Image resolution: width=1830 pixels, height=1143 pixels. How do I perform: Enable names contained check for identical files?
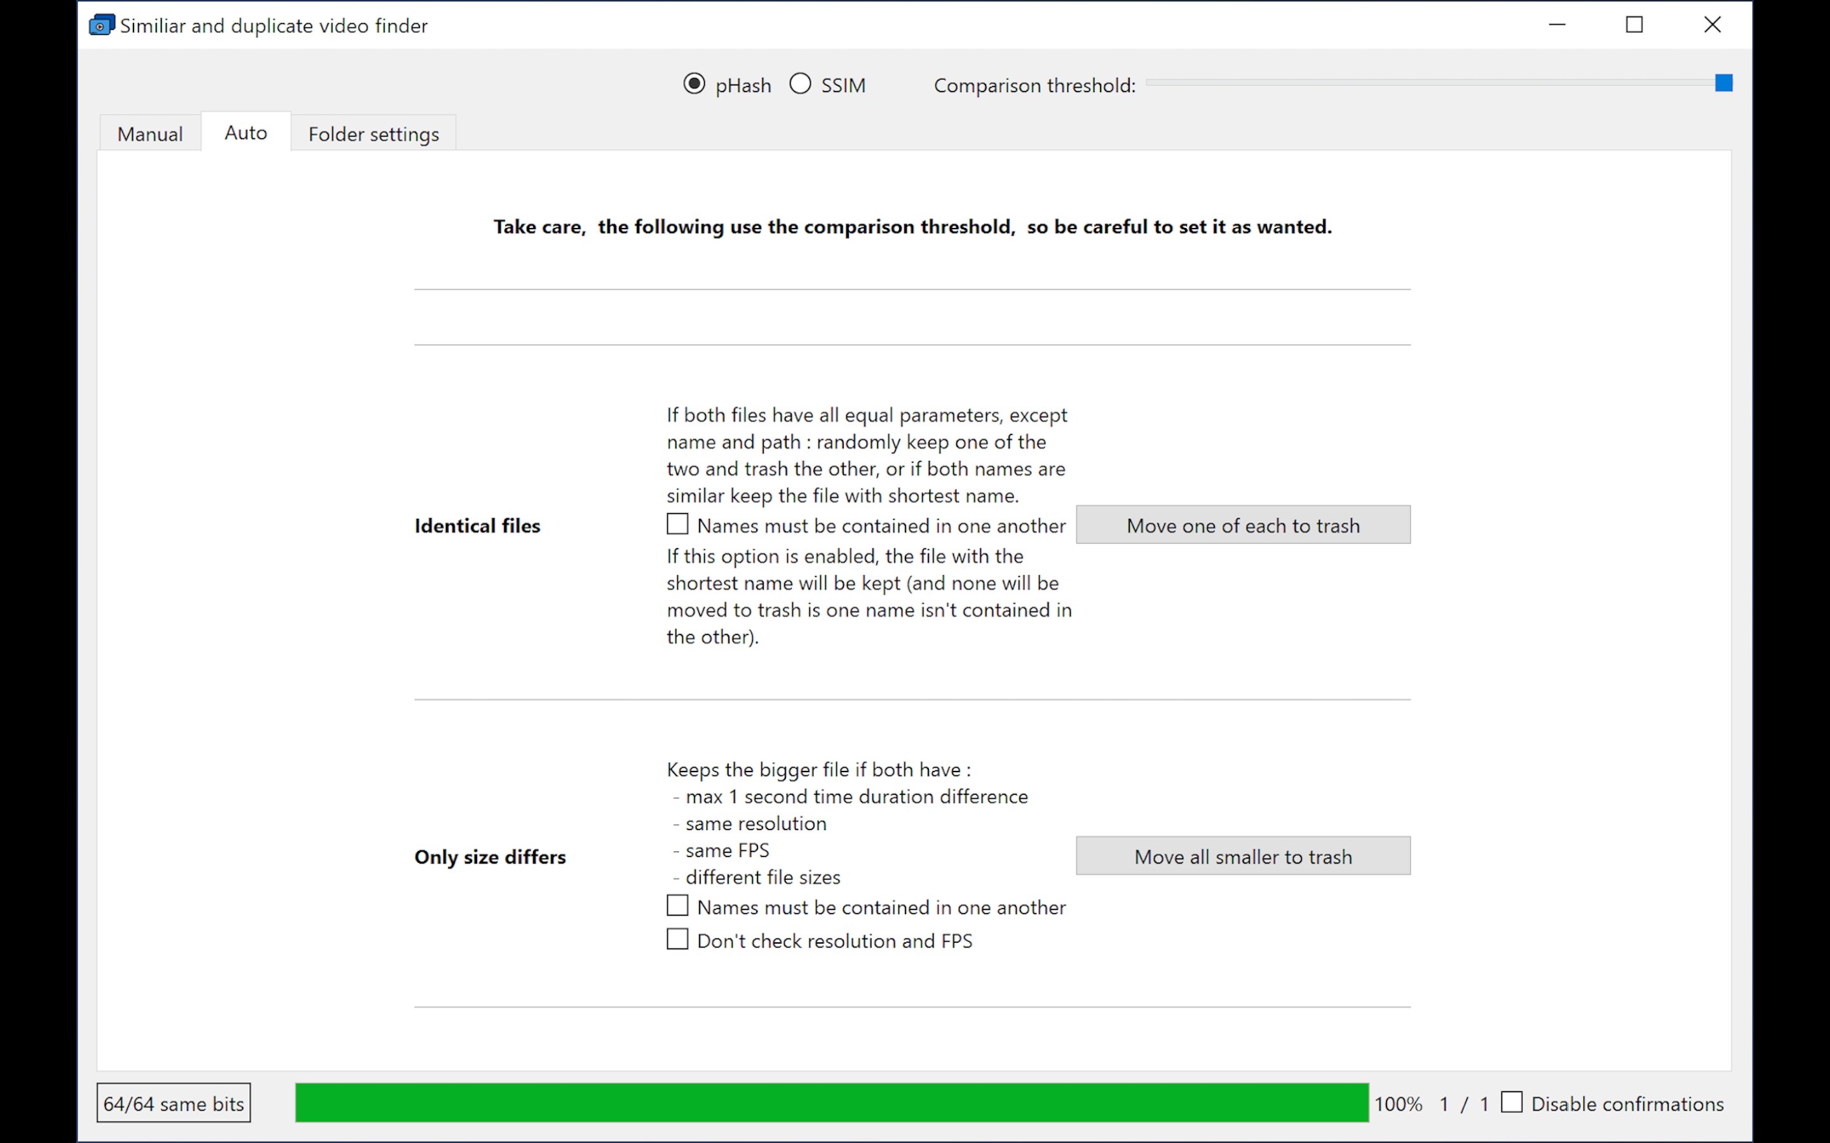[x=676, y=523]
